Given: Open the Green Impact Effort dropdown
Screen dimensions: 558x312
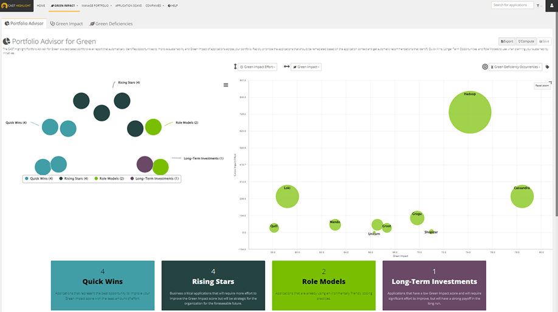Looking at the screenshot, I should pyautogui.click(x=257, y=67).
